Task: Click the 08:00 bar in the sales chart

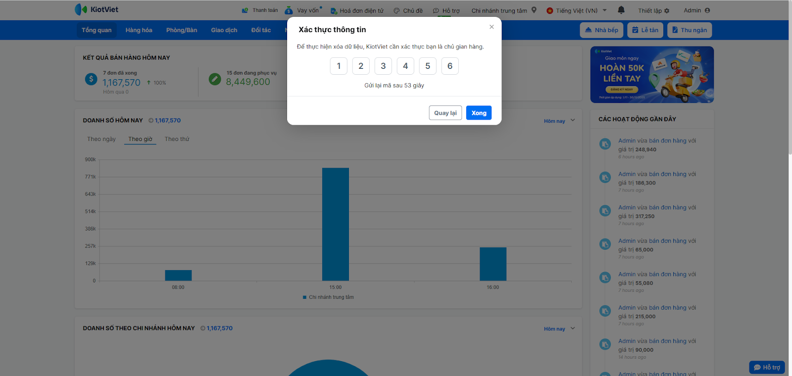Action: (x=178, y=275)
